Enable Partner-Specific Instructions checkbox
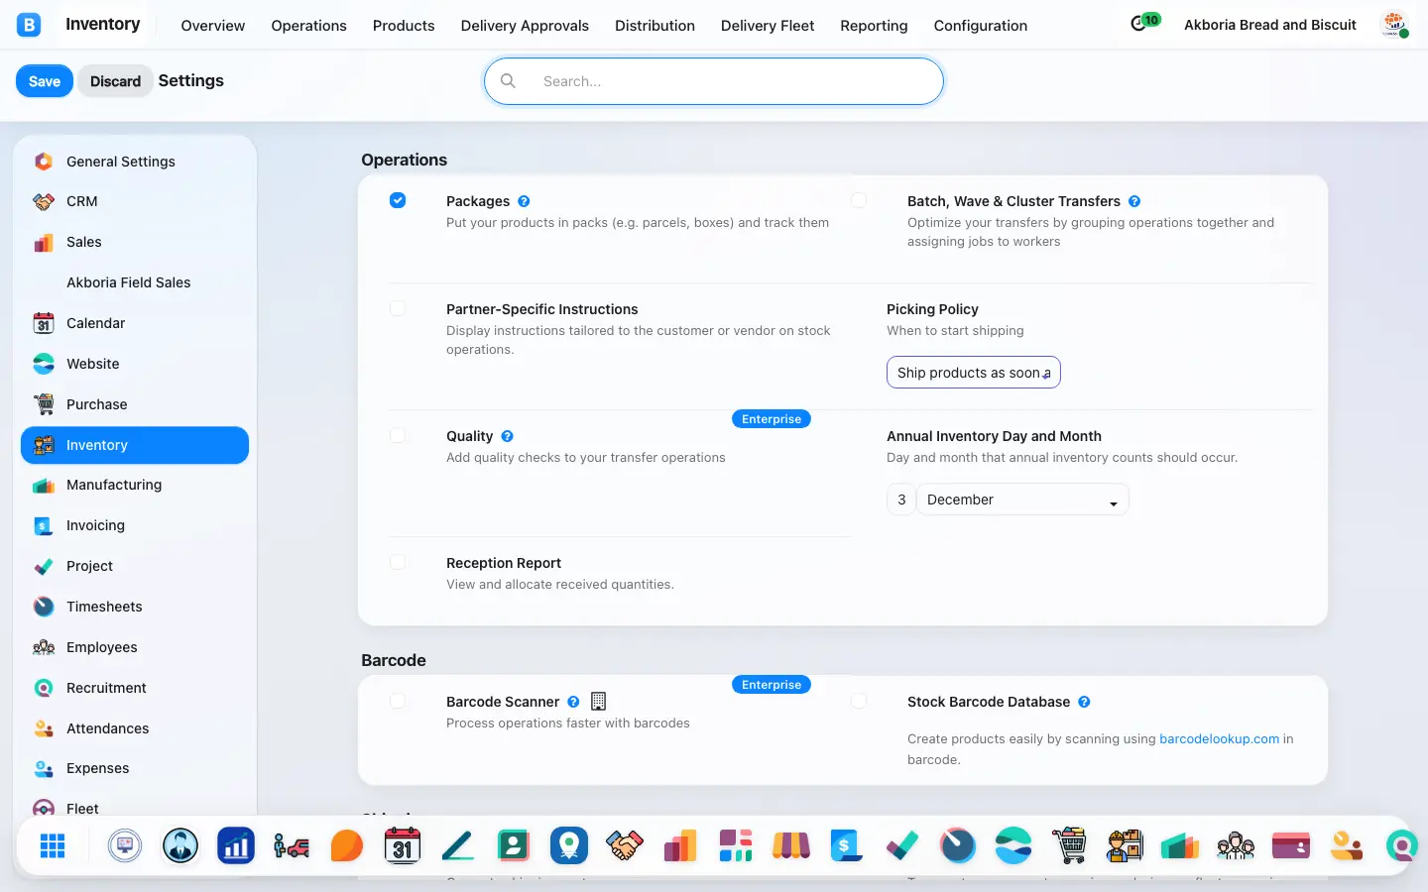Image resolution: width=1428 pixels, height=892 pixels. 398,308
